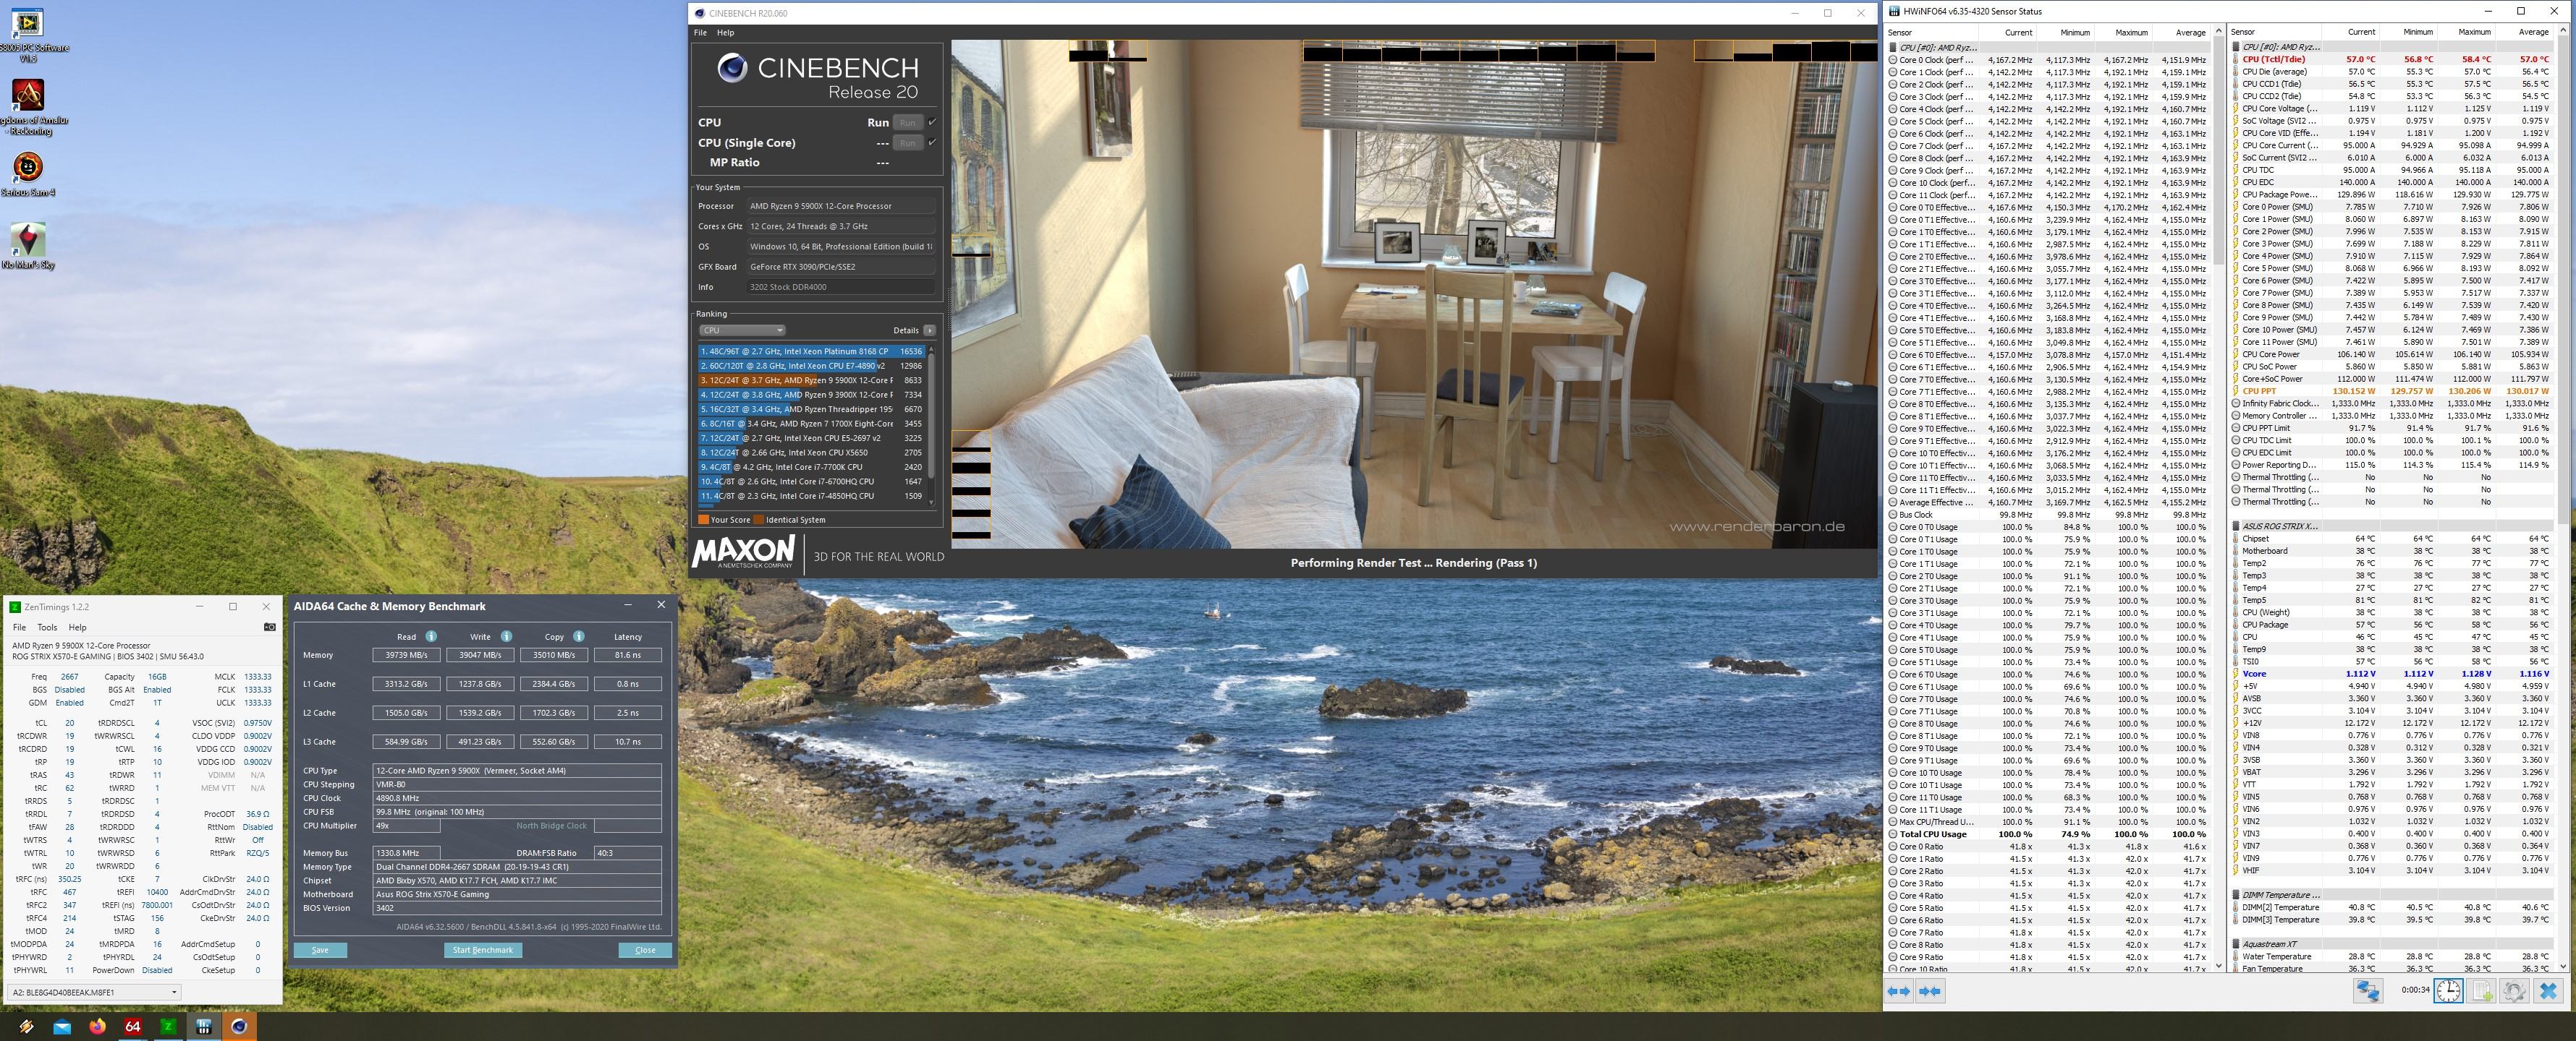Open HWiNFO sensor settings gear icon
Screen dimensions: 2576x1041
click(2514, 990)
